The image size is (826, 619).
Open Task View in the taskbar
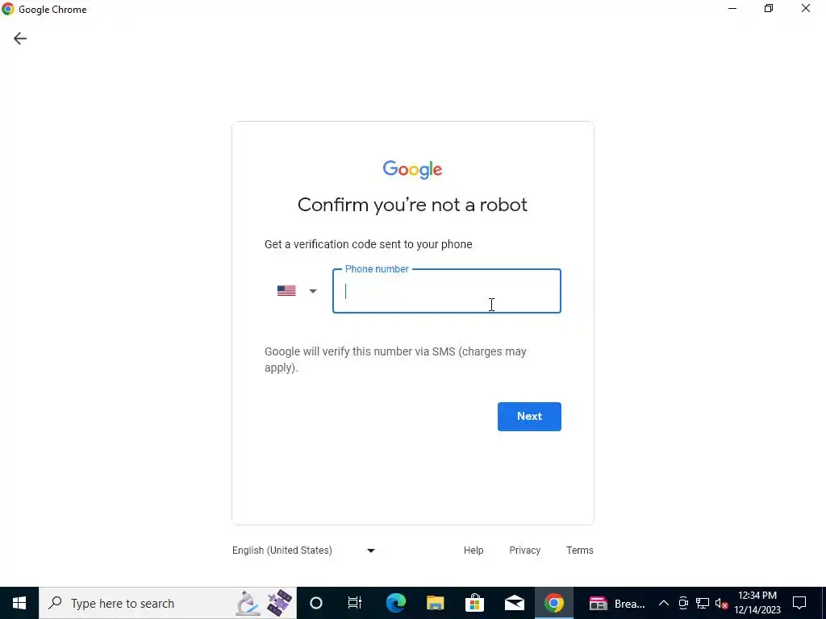[355, 603]
